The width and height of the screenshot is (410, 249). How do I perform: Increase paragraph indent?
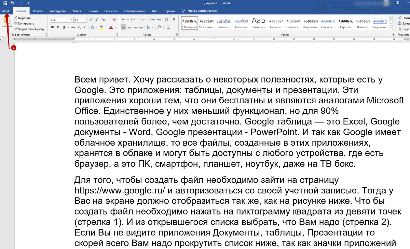[159, 20]
